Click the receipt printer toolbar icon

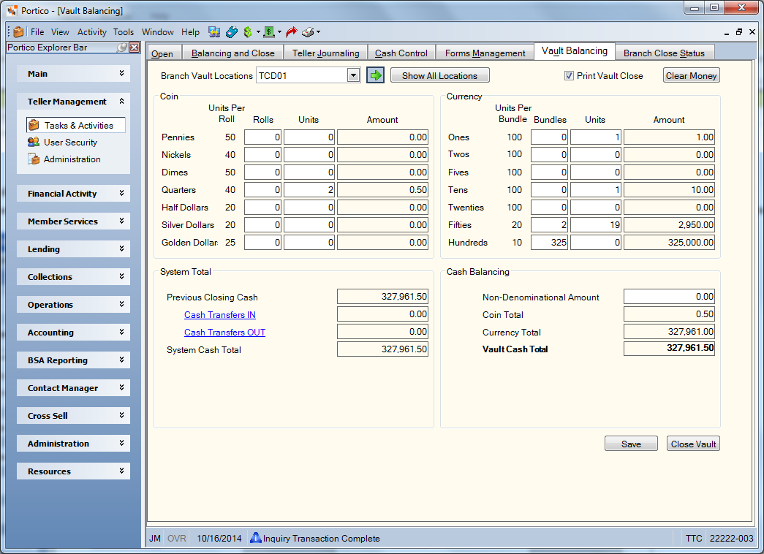tap(308, 32)
